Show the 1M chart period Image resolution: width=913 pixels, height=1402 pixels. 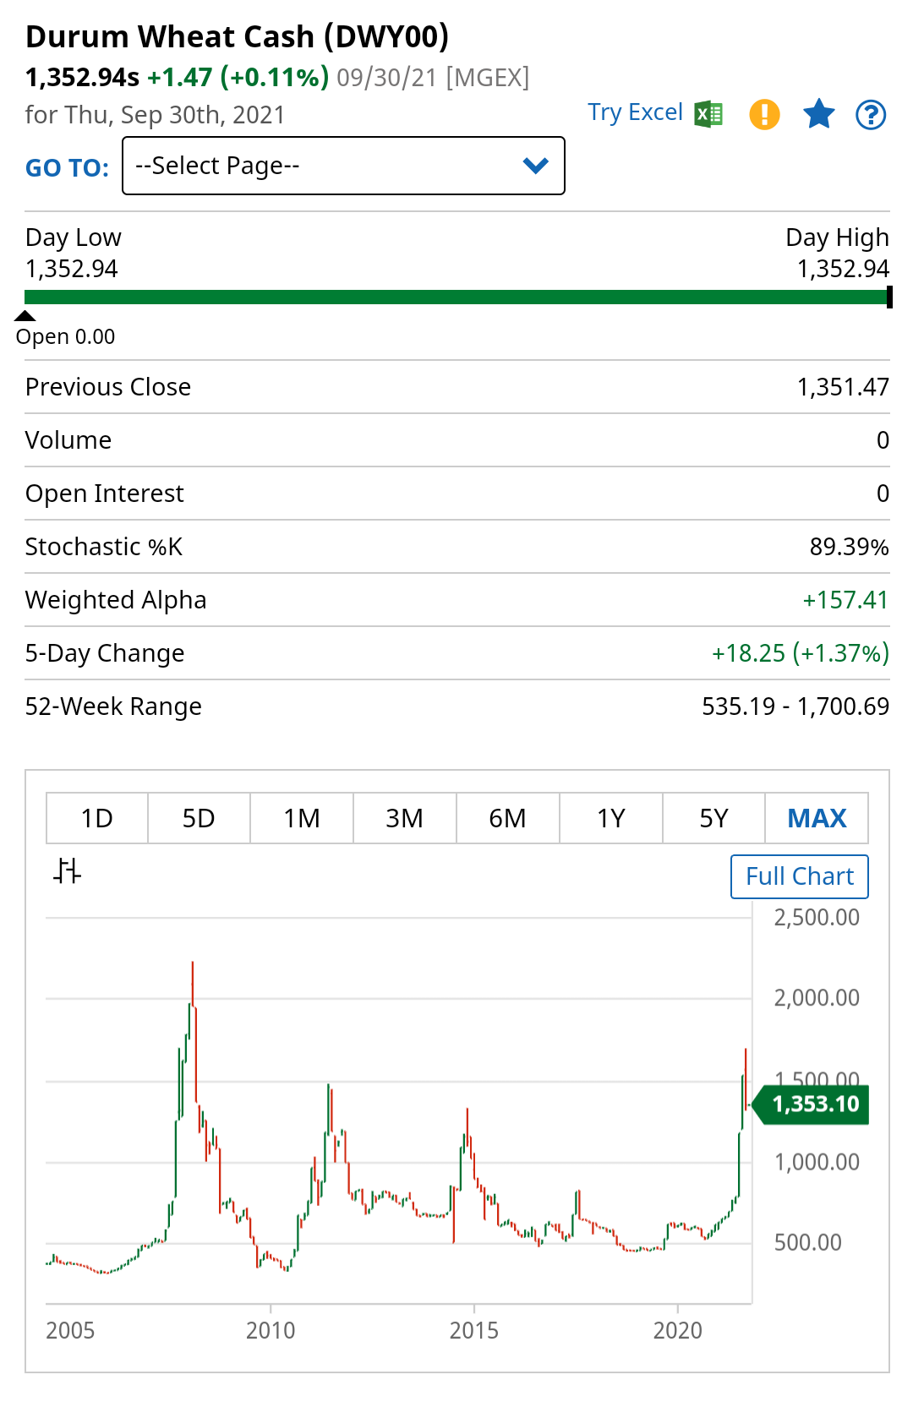coord(302,818)
